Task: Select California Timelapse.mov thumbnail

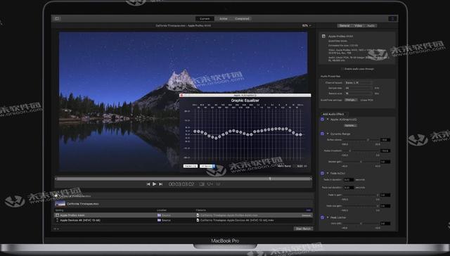Action: pos(60,204)
